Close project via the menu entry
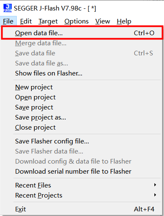The image size is (164, 216). [82, 128]
